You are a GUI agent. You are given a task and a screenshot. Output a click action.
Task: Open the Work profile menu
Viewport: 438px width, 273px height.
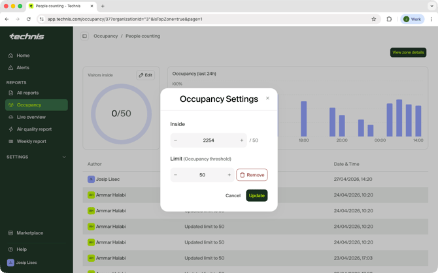point(413,19)
